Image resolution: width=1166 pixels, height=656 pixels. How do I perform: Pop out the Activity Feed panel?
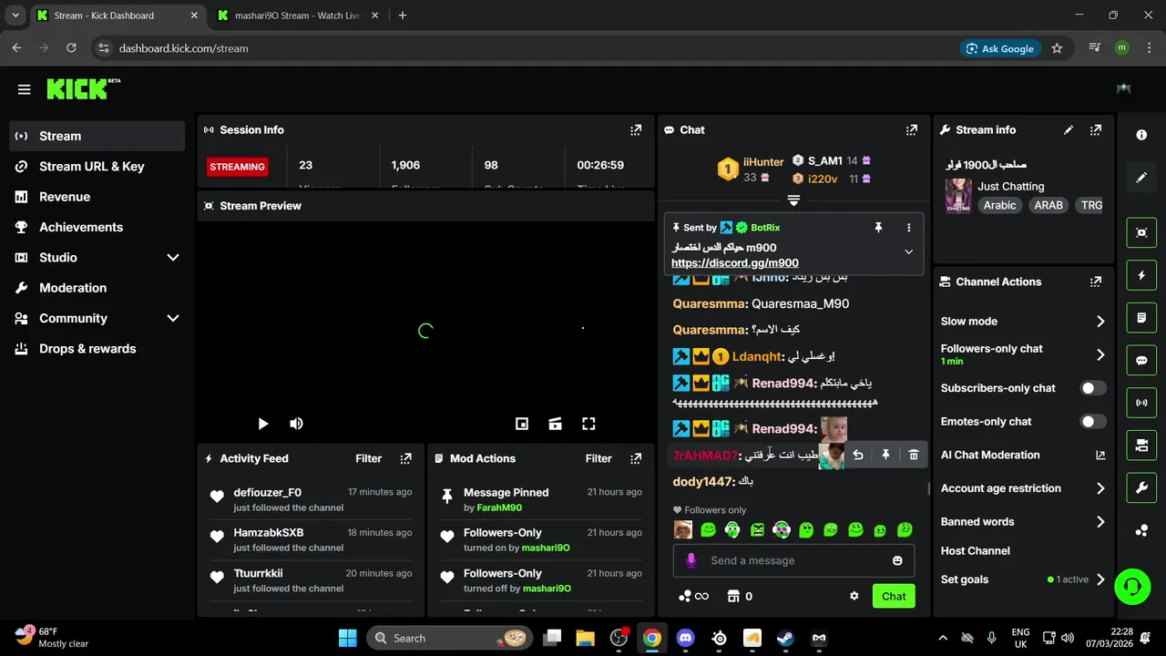click(406, 458)
